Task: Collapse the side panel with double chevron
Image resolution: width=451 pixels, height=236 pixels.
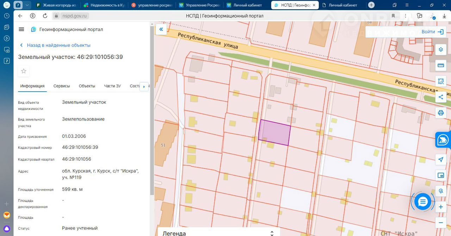Action: (161, 30)
